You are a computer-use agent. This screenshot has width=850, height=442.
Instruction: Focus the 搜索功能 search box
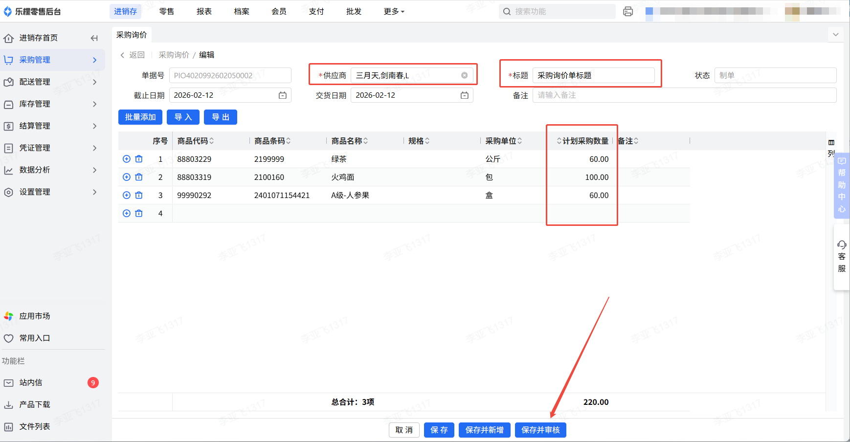tap(557, 11)
